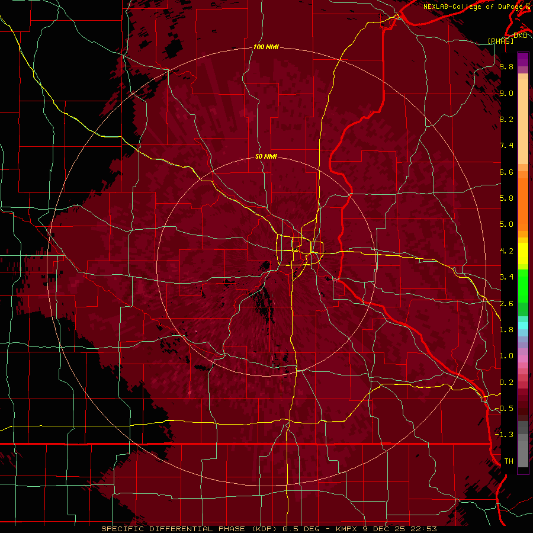Click the 3.4 legend value
The image size is (533, 533).
[506, 277]
